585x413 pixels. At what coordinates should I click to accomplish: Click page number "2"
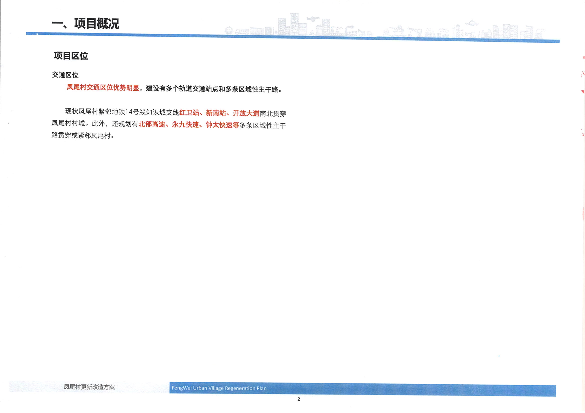[299, 399]
